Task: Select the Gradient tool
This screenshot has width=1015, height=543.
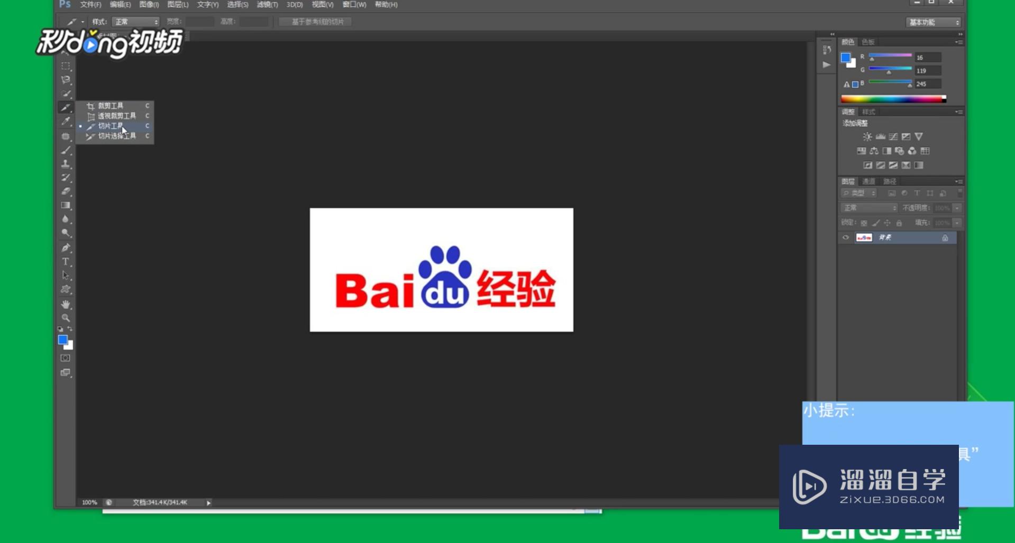Action: coord(66,205)
